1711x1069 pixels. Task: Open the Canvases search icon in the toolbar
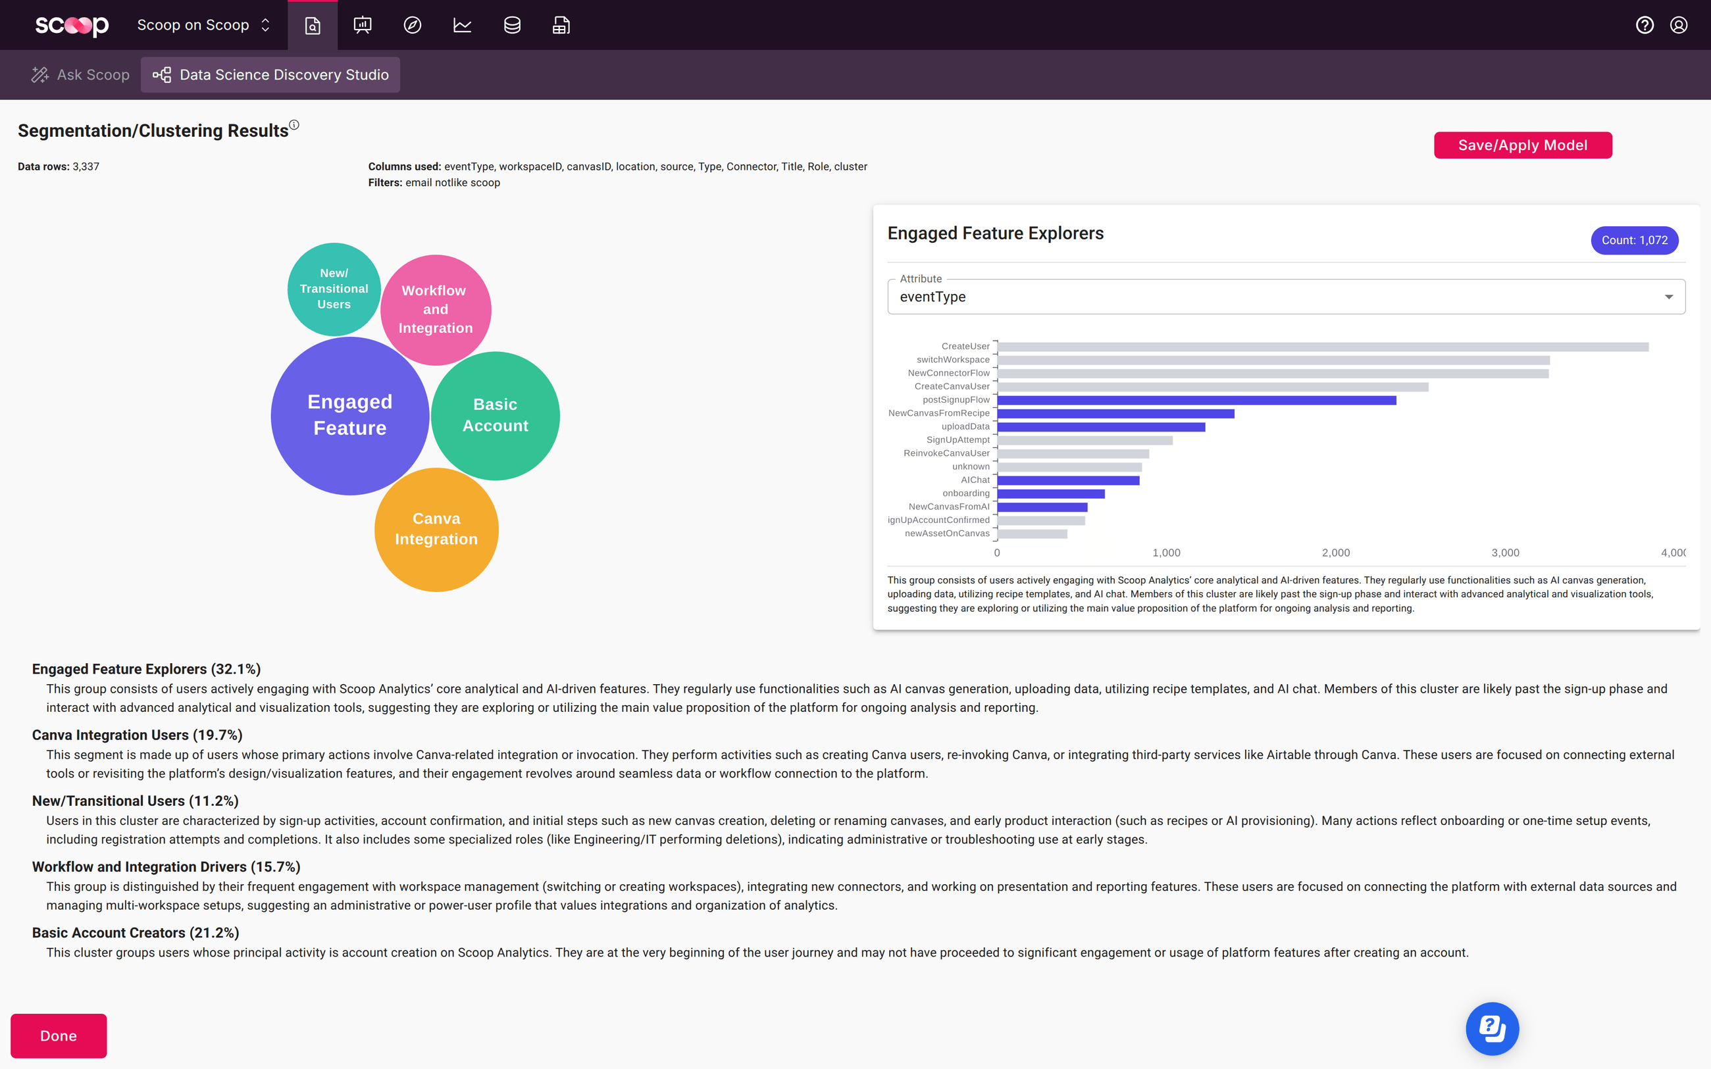tap(313, 25)
